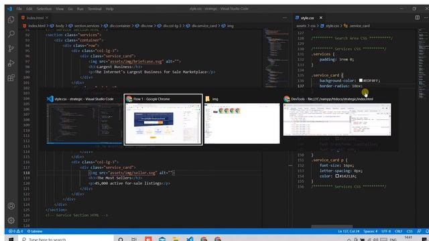
Task: Click line "padding: 3rem 0;" in style.css
Action: [x=336, y=60]
